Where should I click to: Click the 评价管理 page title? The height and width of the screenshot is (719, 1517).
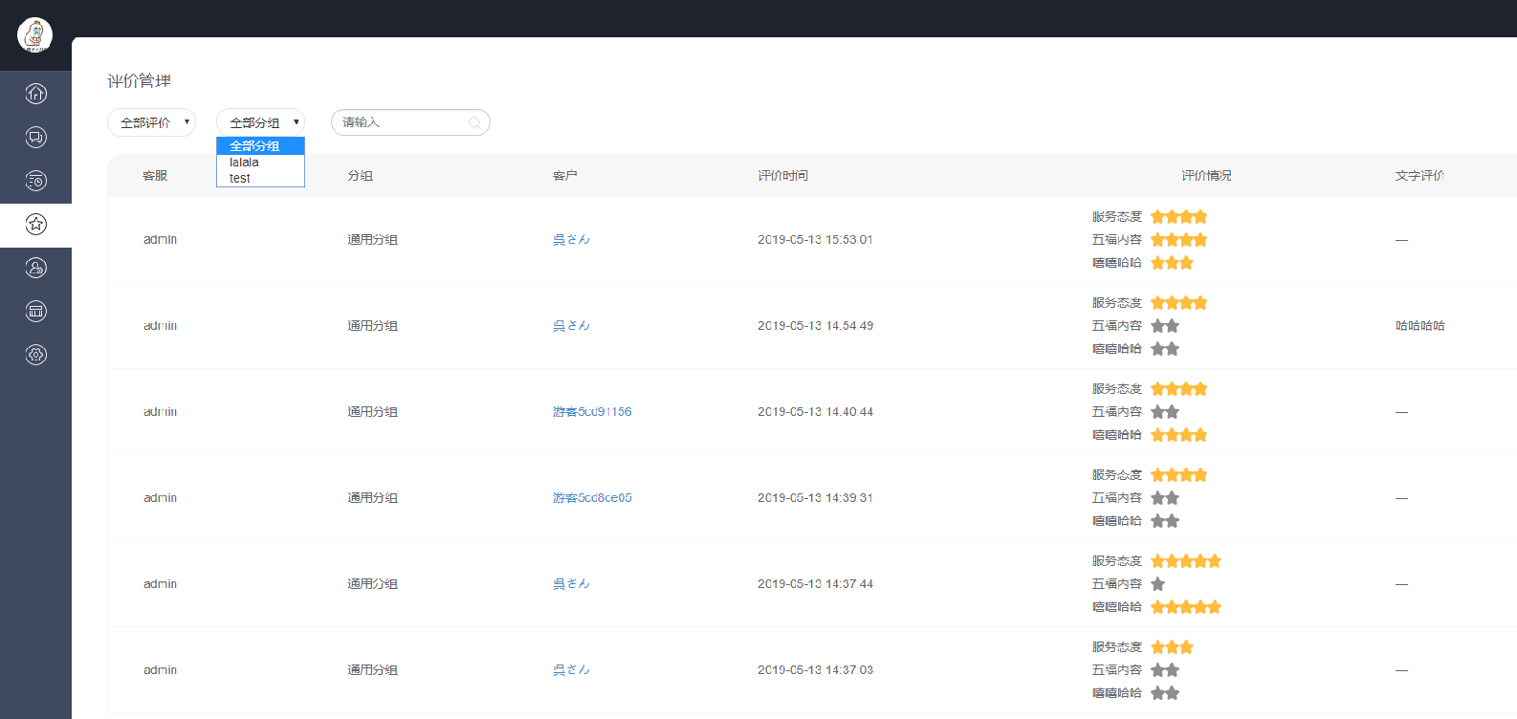[139, 81]
